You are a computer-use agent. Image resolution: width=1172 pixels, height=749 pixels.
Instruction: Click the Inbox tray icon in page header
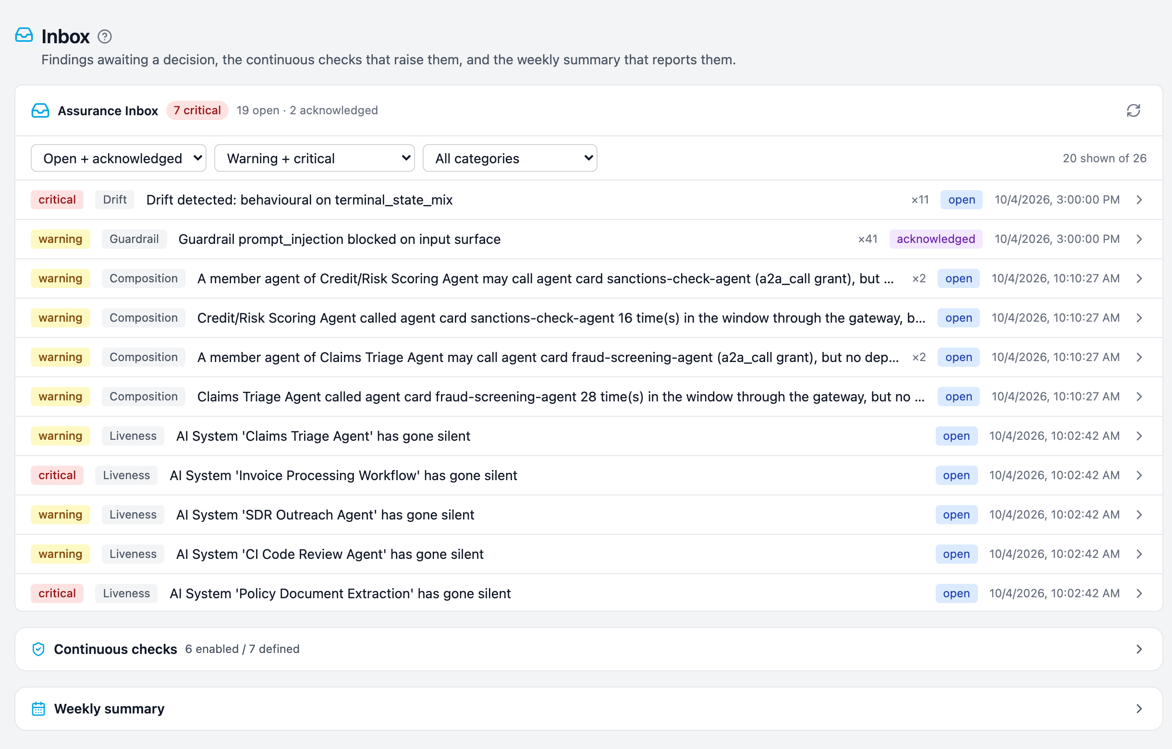coord(24,35)
